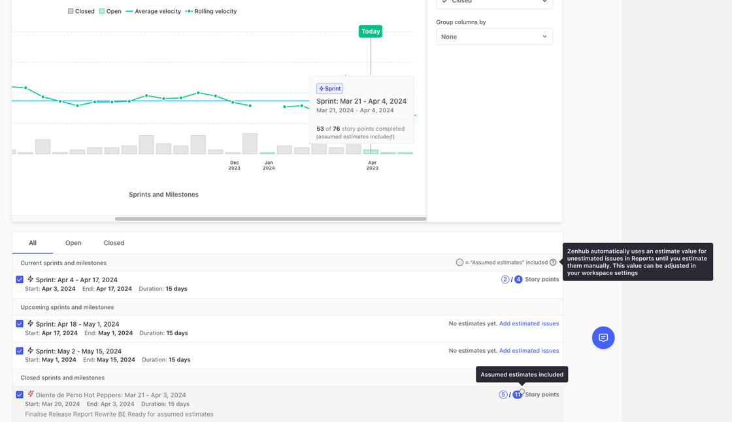Click 53 of 76 story points completed text
The width and height of the screenshot is (732, 422).
pyautogui.click(x=360, y=129)
